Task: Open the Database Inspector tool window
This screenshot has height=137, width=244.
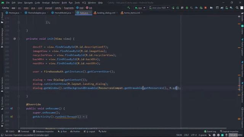Action: tap(43, 131)
